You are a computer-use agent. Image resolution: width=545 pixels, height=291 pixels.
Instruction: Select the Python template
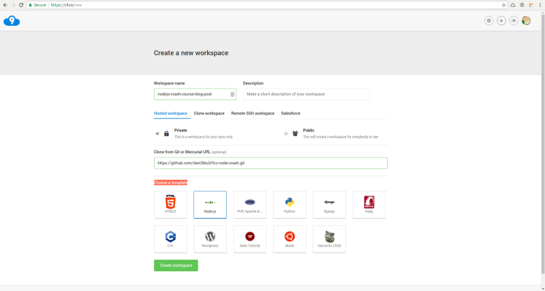coord(290,204)
